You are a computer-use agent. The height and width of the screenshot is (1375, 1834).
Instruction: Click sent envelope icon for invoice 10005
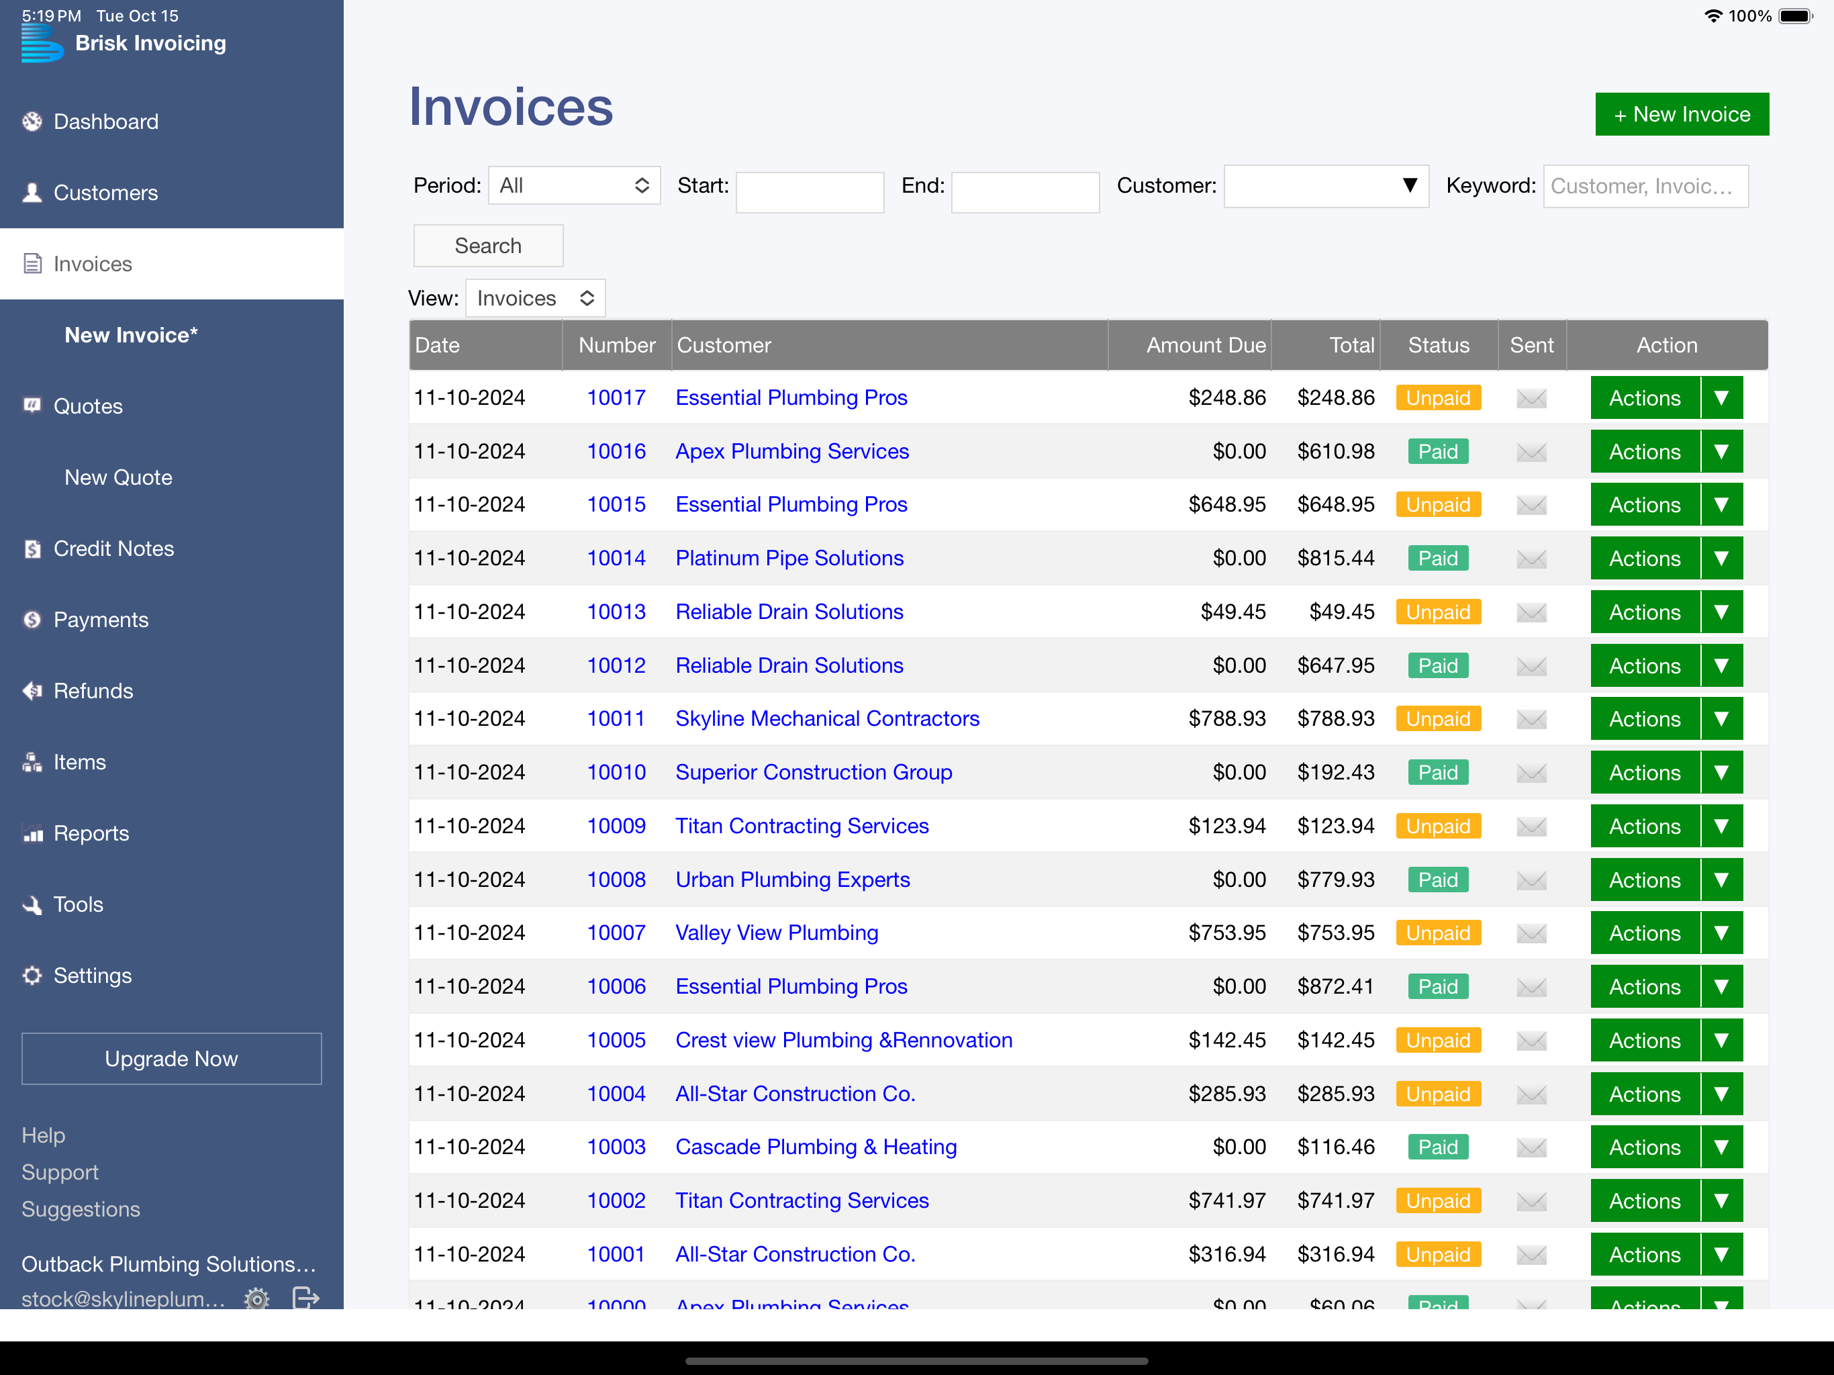point(1531,1041)
